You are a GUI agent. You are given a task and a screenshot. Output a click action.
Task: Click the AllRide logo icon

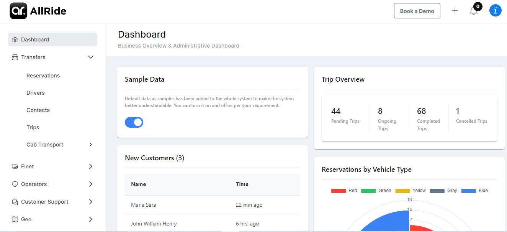pyautogui.click(x=18, y=11)
